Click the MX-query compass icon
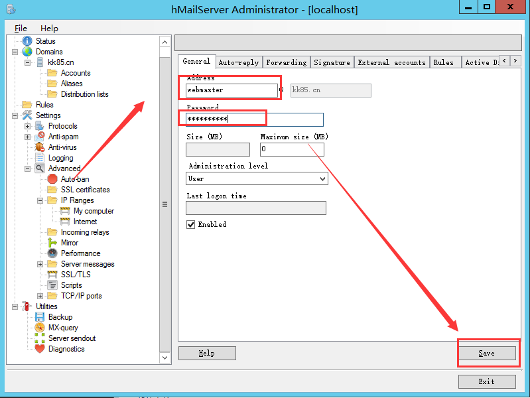 [40, 328]
